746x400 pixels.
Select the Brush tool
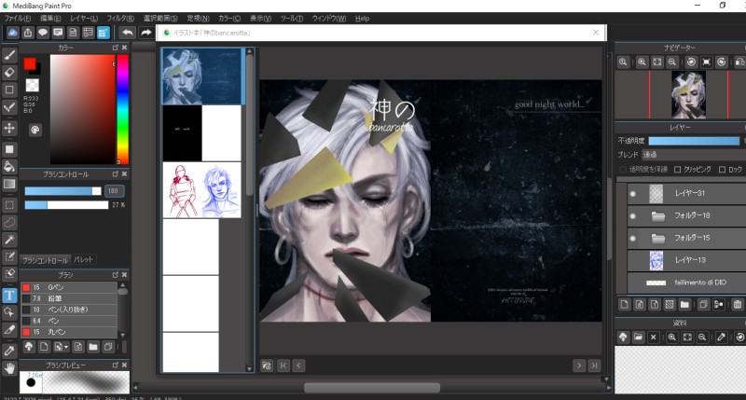coord(9,55)
